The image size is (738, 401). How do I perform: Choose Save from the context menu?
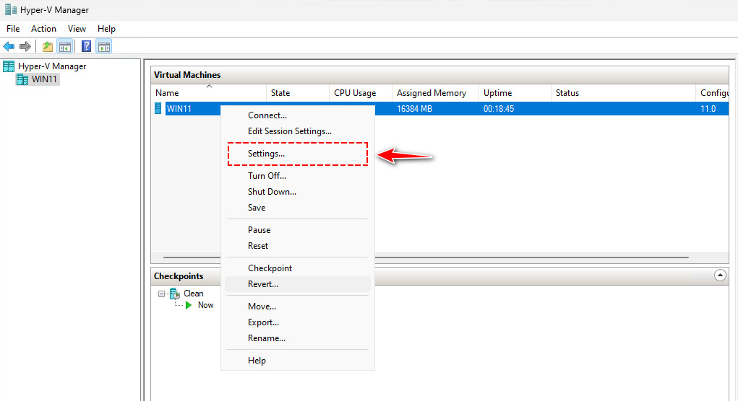tap(298, 208)
